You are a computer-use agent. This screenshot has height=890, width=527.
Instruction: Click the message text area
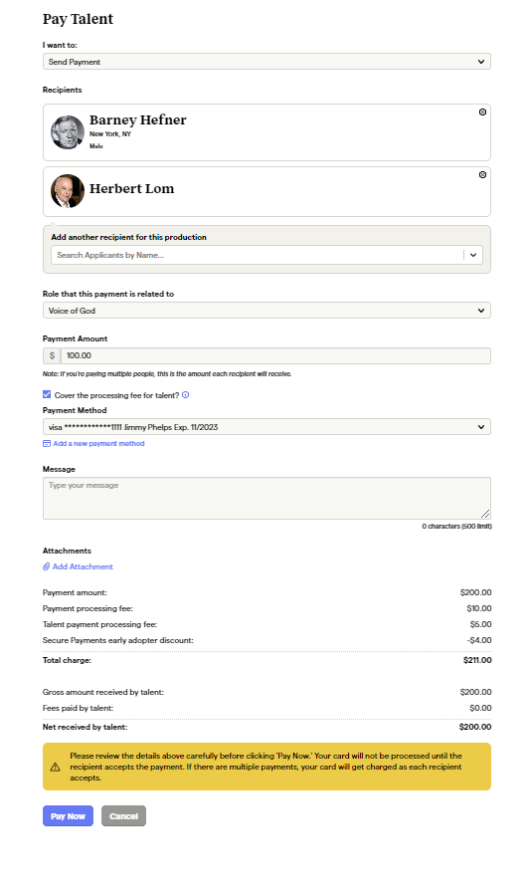266,499
